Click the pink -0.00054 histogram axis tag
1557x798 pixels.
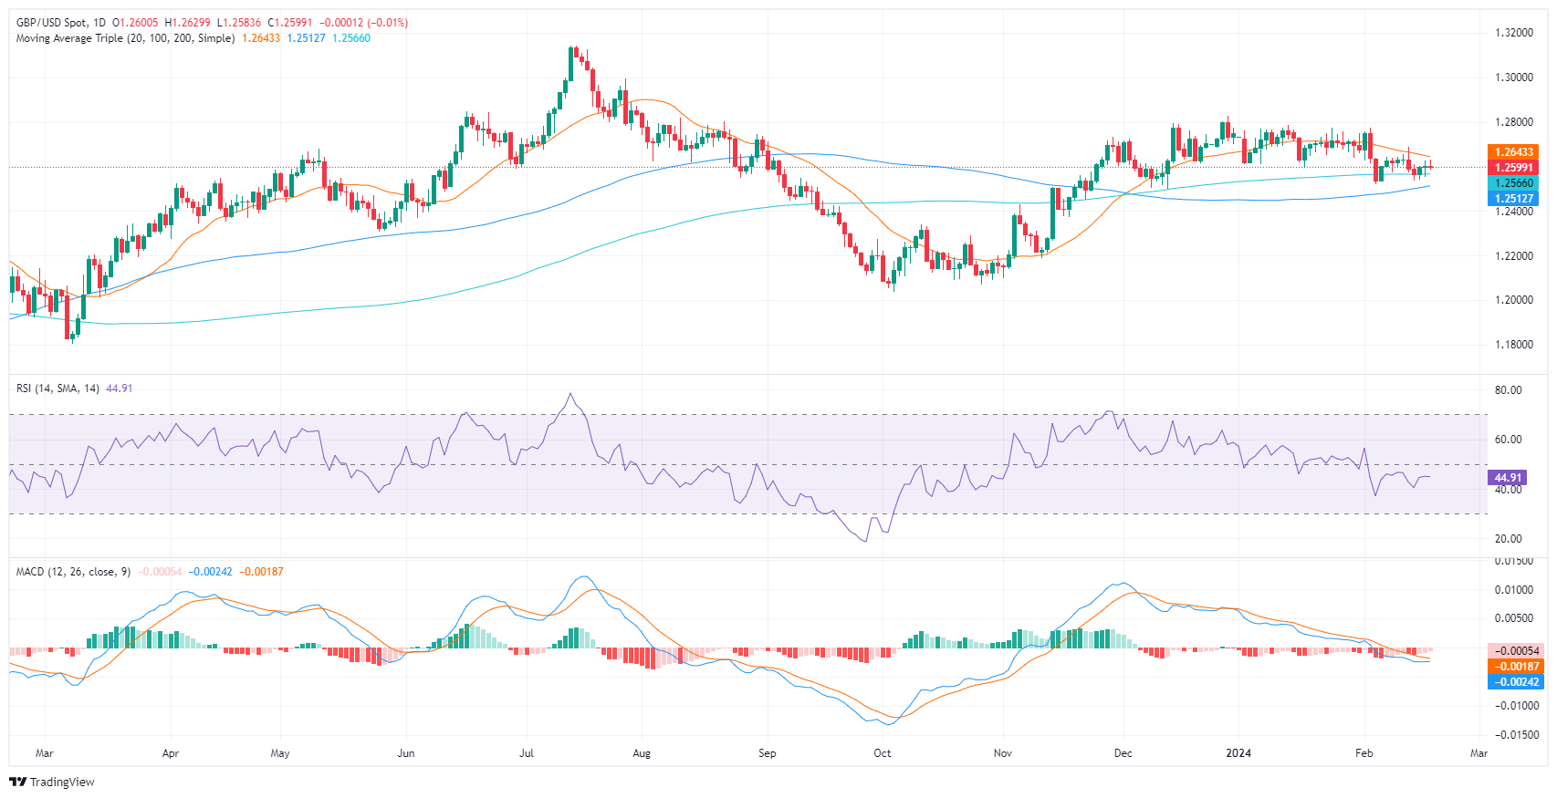(1515, 651)
